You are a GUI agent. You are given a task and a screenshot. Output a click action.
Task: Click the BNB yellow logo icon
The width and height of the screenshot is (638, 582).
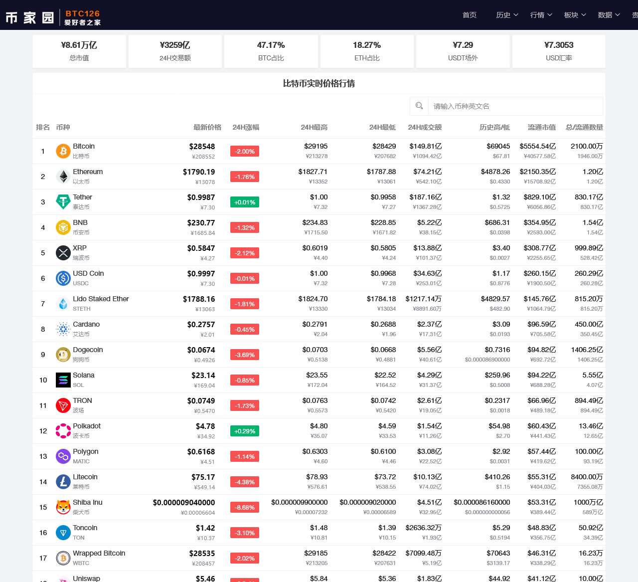(63, 227)
